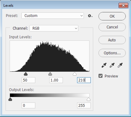Image resolution: width=131 pixels, height=117 pixels.
Task: Apply Auto levels correction
Action: (112, 40)
